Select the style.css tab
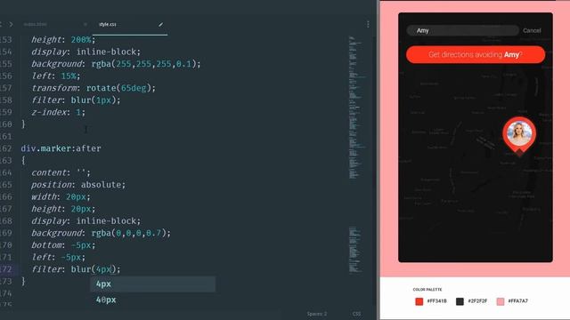 [108, 24]
